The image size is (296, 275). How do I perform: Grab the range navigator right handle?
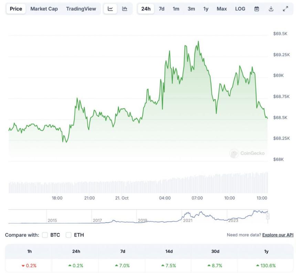[x=268, y=216]
